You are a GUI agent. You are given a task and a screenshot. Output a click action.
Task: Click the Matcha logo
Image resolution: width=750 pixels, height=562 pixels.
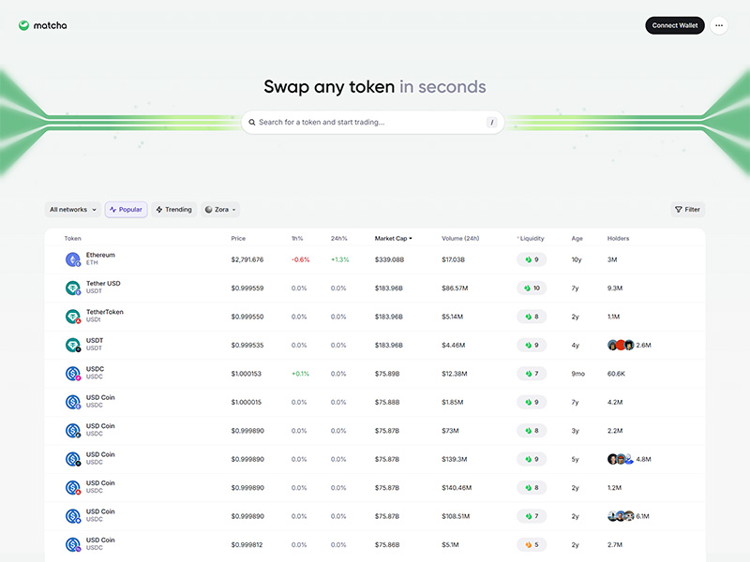click(x=42, y=25)
